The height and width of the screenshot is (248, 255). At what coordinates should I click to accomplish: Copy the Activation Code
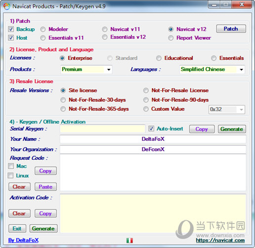tap(45, 213)
